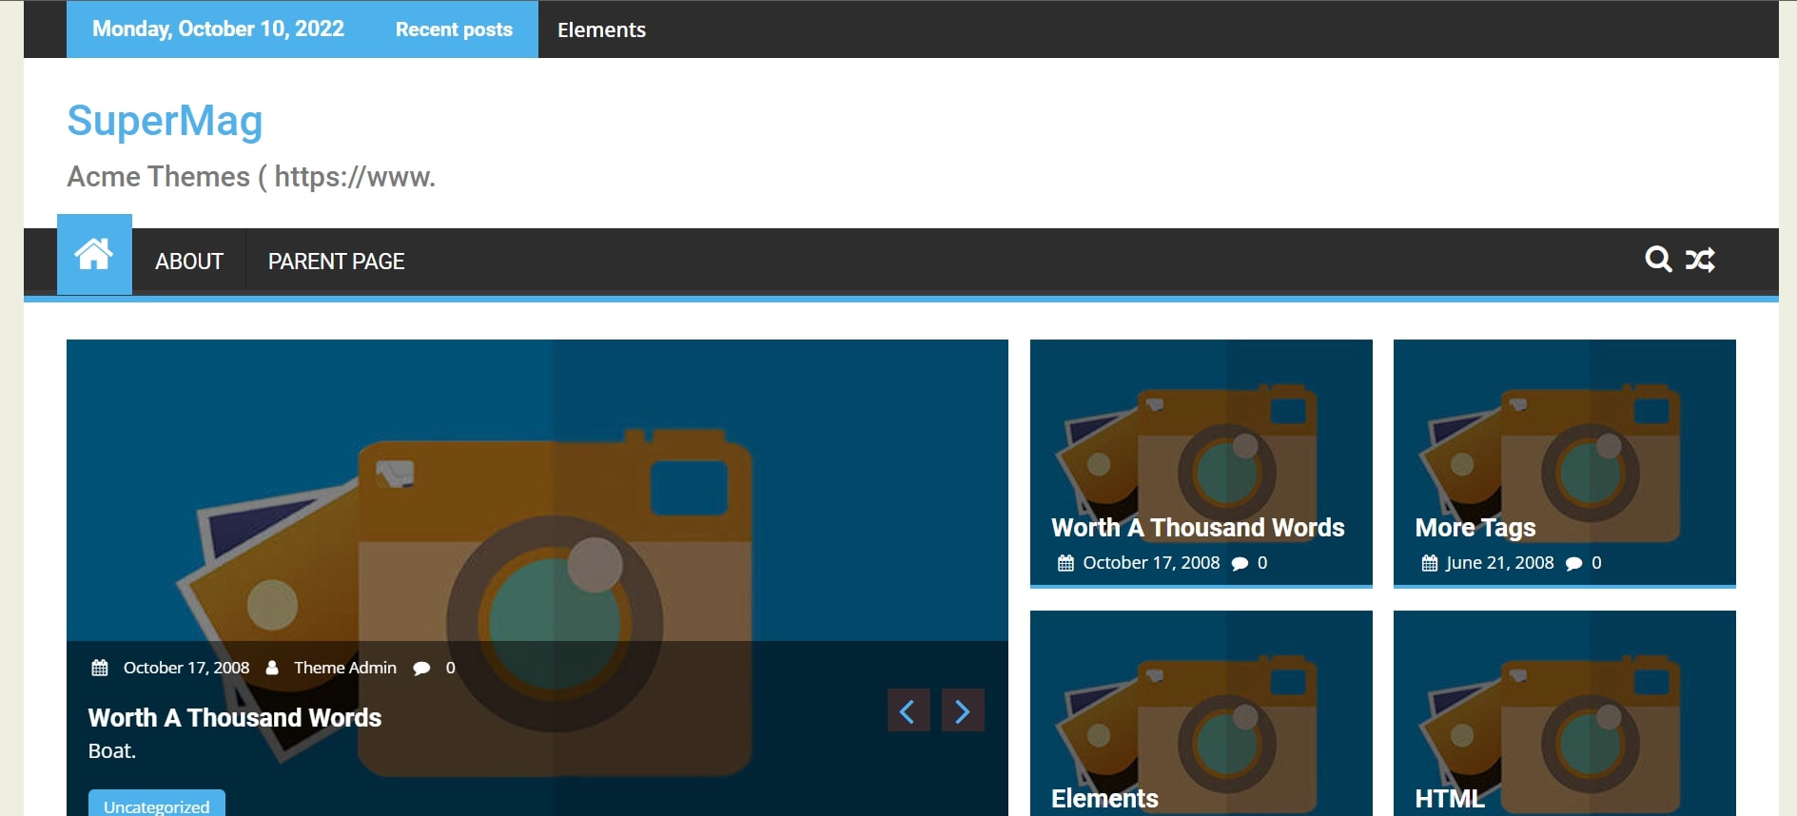Open the More Tags card title
Viewport: 1797px width, 816px height.
coord(1475,527)
